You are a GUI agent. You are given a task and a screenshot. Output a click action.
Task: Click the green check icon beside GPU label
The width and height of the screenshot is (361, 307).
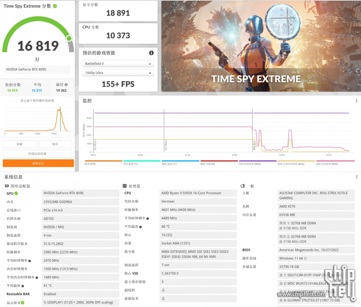point(16,193)
